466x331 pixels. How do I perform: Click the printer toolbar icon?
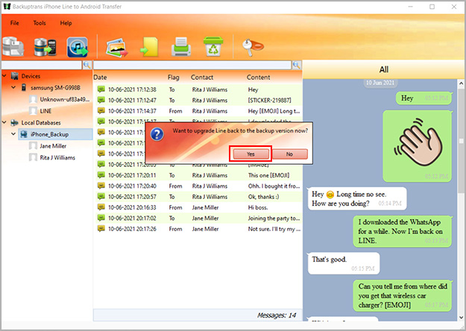[182, 48]
